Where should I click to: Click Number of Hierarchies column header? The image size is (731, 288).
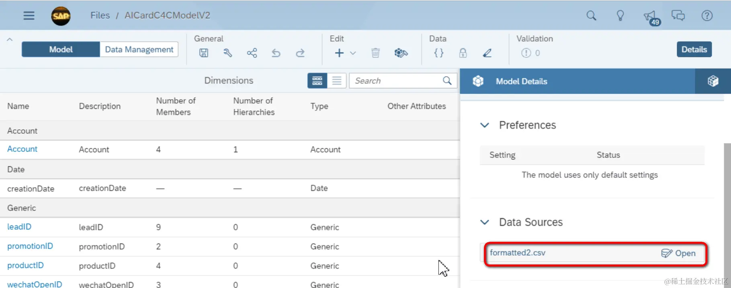point(254,106)
